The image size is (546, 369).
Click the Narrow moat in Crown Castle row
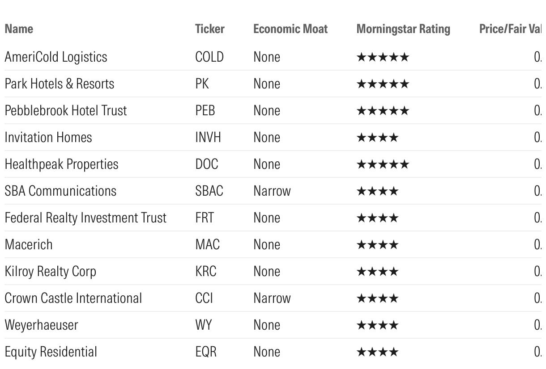(272, 298)
